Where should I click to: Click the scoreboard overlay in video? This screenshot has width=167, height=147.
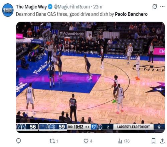91,127
